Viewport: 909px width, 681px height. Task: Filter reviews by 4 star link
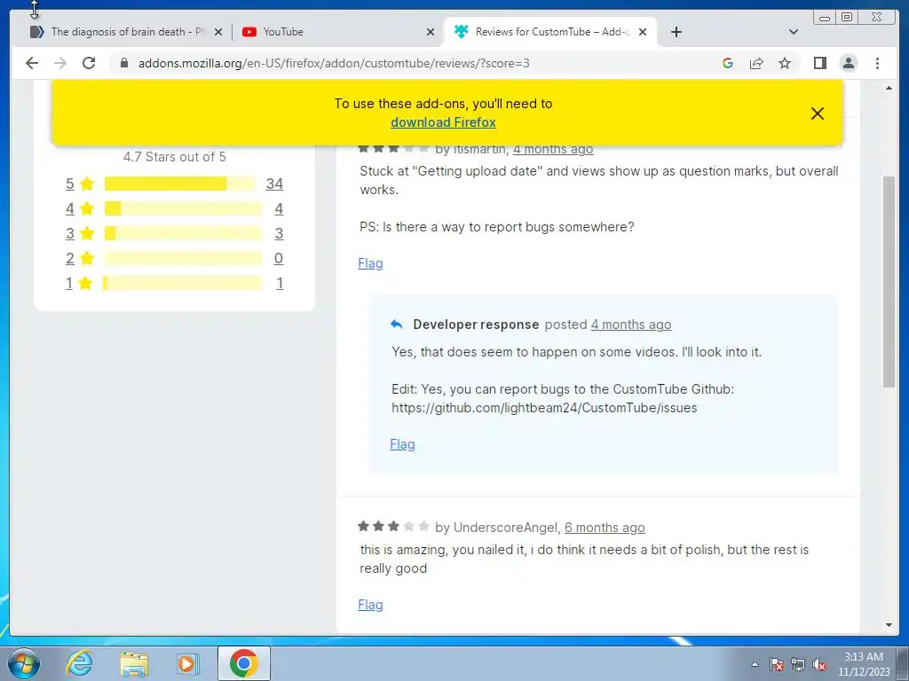coord(69,208)
